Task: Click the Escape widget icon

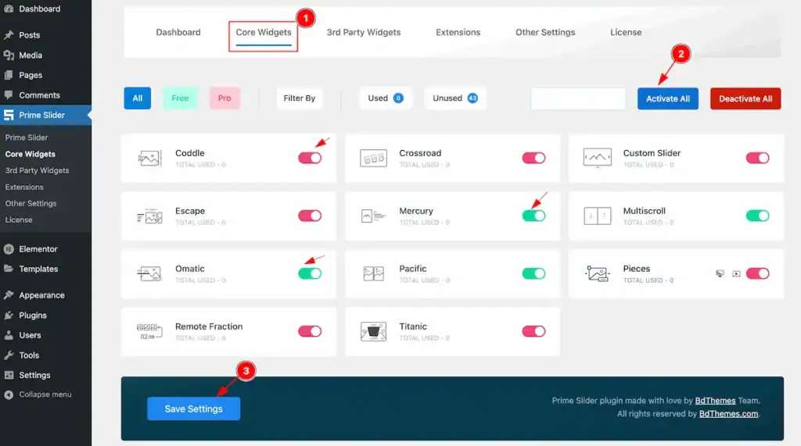Action: point(149,216)
